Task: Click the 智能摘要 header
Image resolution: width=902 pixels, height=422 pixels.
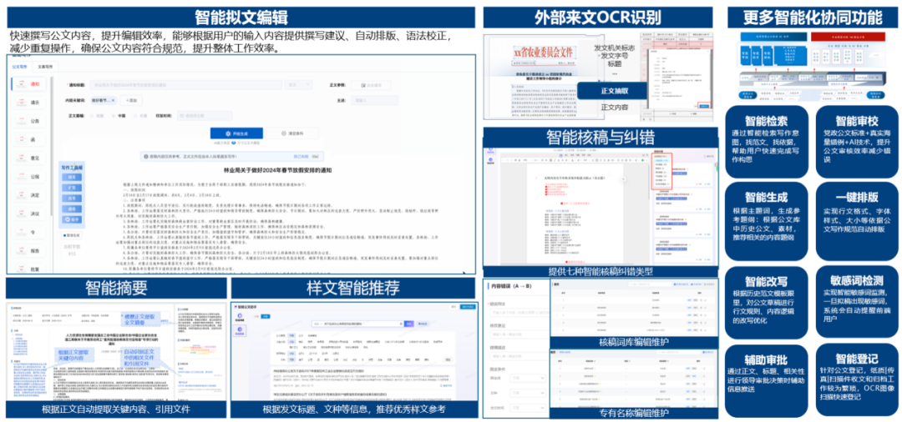Action: pyautogui.click(x=116, y=288)
